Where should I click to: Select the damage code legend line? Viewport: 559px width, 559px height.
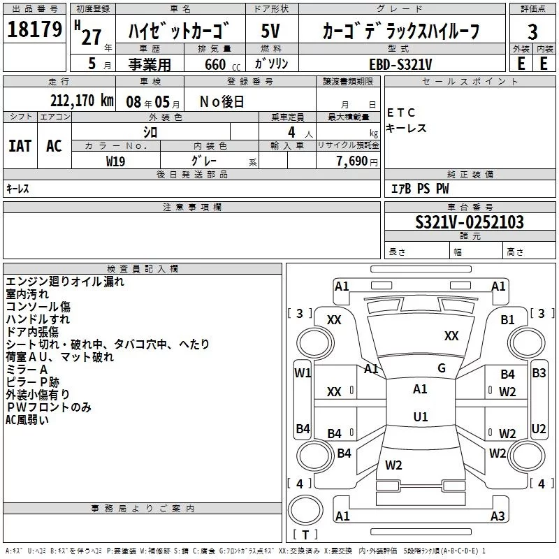[x=245, y=551]
